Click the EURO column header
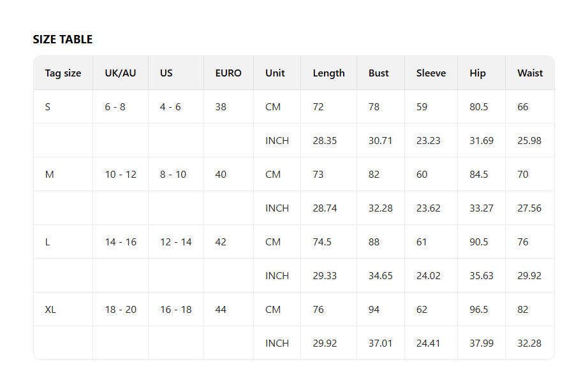 point(228,73)
